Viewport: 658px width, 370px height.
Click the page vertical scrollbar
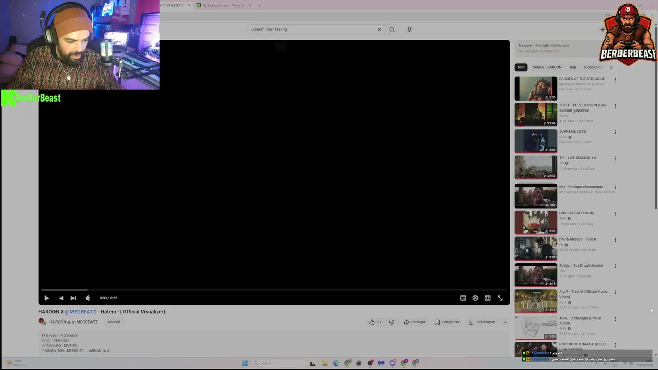pos(655,118)
